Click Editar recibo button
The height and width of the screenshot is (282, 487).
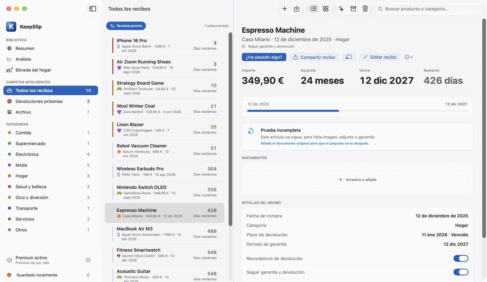(x=380, y=57)
